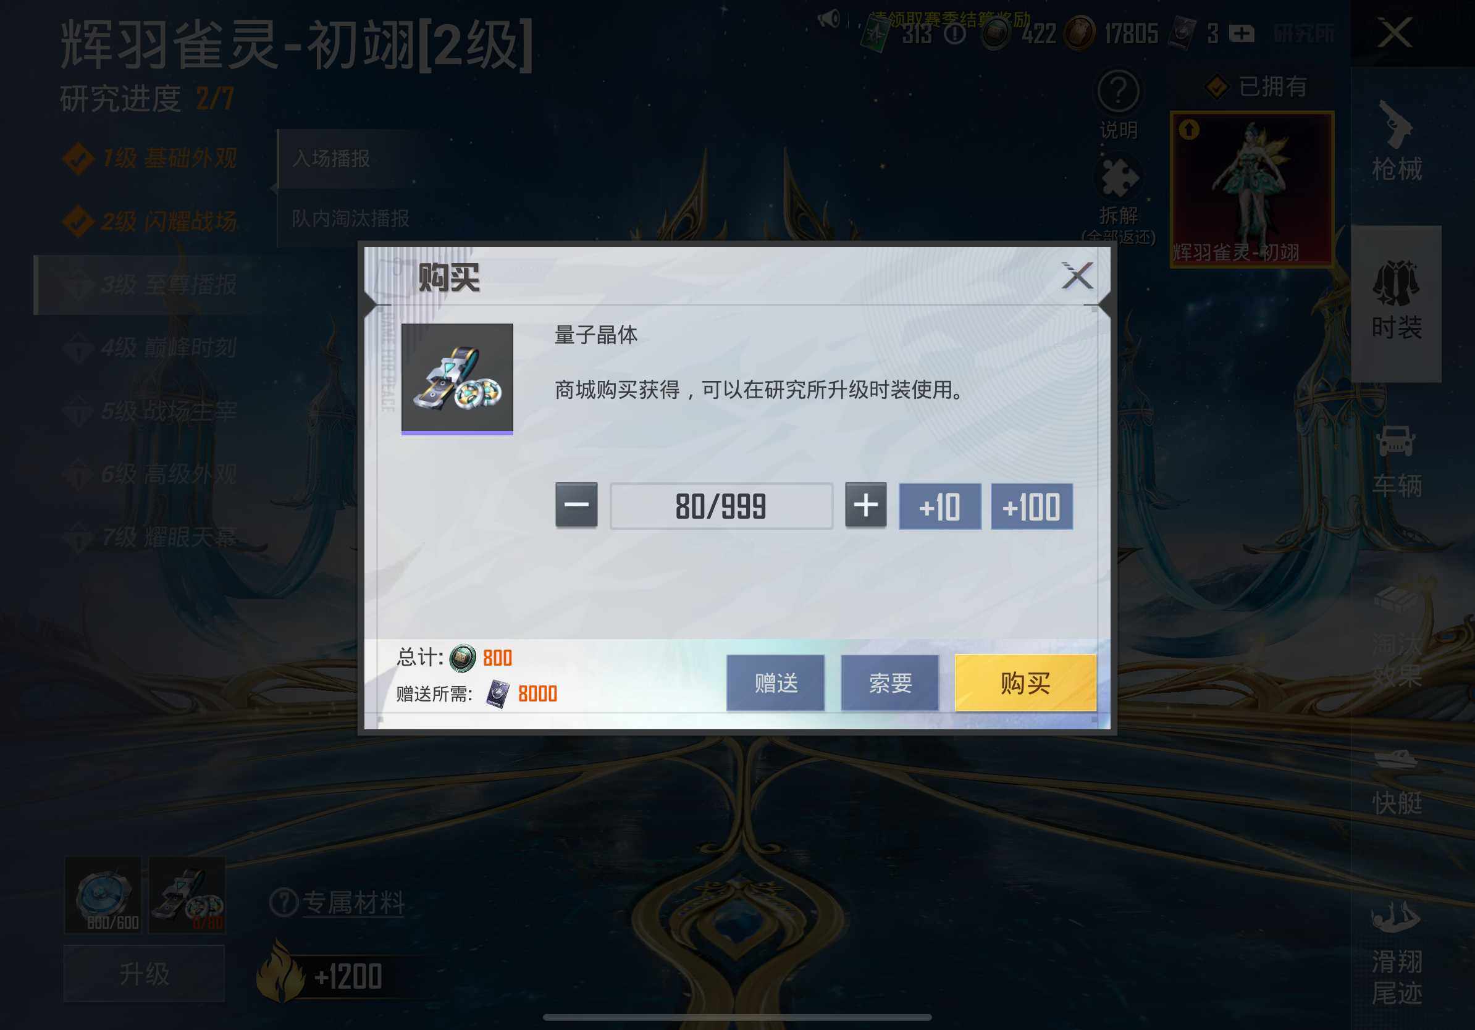Click the plus icon beside currency 3
Viewport: 1475px width, 1030px height.
(x=1241, y=33)
